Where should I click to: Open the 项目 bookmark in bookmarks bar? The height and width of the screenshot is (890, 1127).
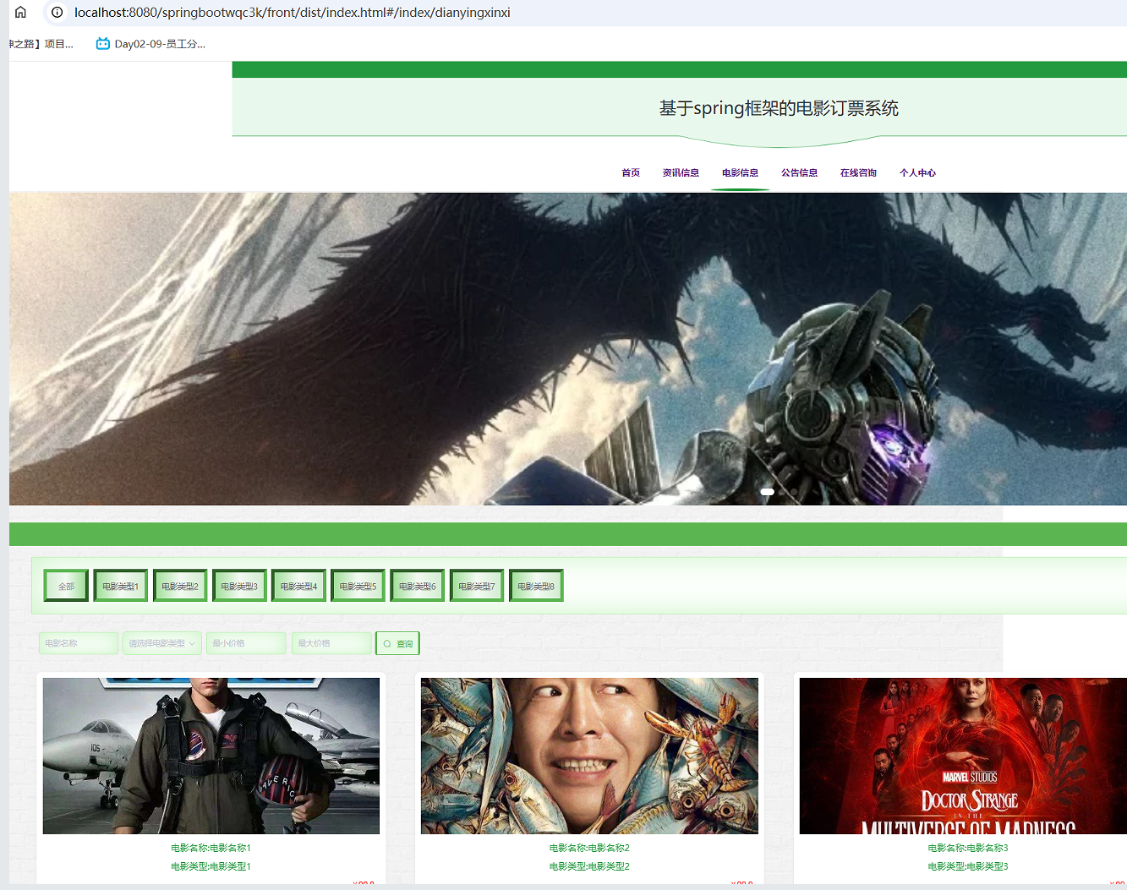click(41, 44)
